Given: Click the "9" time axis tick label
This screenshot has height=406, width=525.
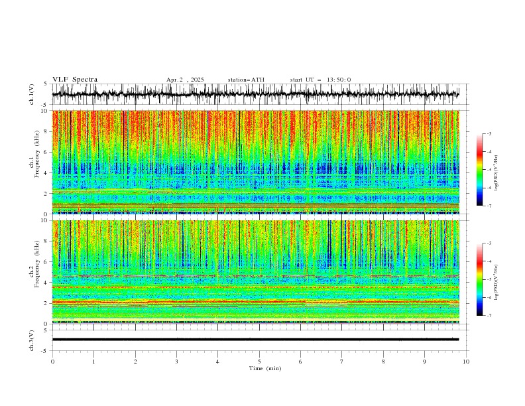Looking at the screenshot, I should tap(424, 362).
